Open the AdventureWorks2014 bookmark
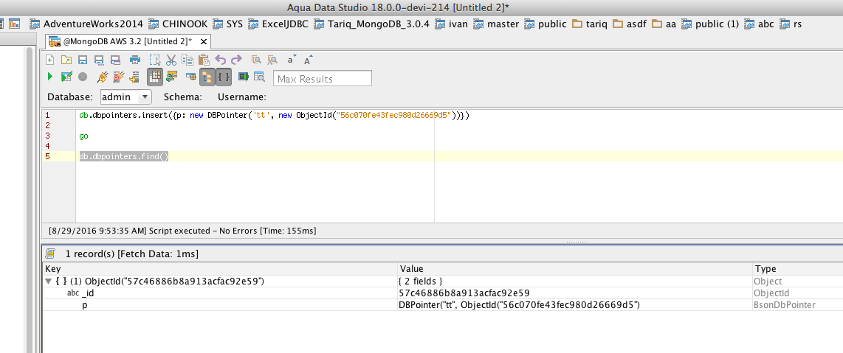This screenshot has height=353, width=843. [86, 24]
